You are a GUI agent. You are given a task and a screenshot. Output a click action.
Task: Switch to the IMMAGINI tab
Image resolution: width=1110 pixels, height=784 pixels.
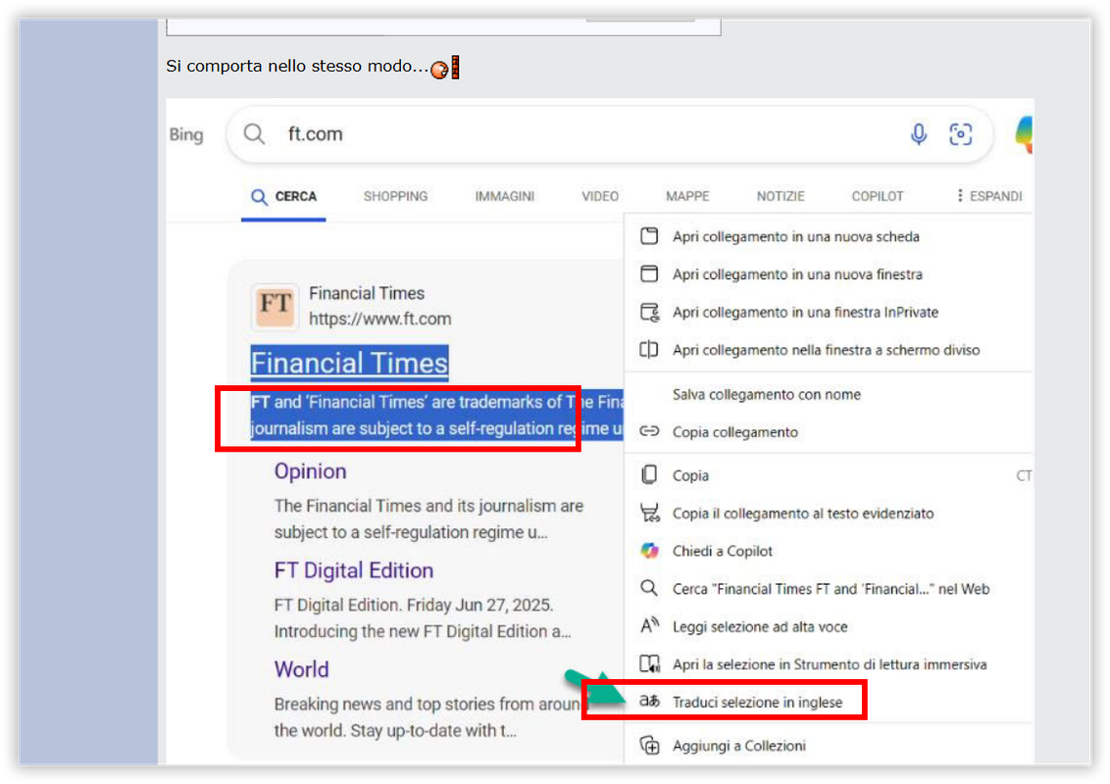click(505, 196)
